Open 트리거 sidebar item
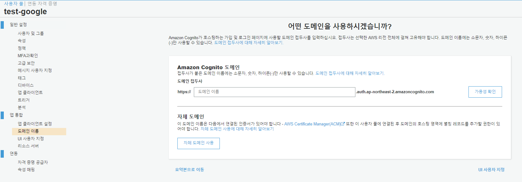Screen dimensions: 522x182 23,100
